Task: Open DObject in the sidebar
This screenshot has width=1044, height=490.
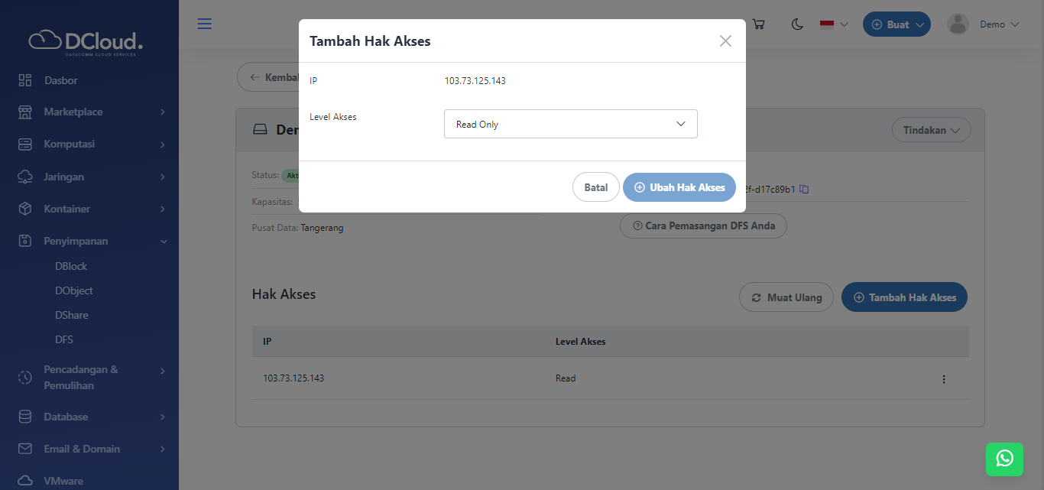Action: [x=74, y=290]
